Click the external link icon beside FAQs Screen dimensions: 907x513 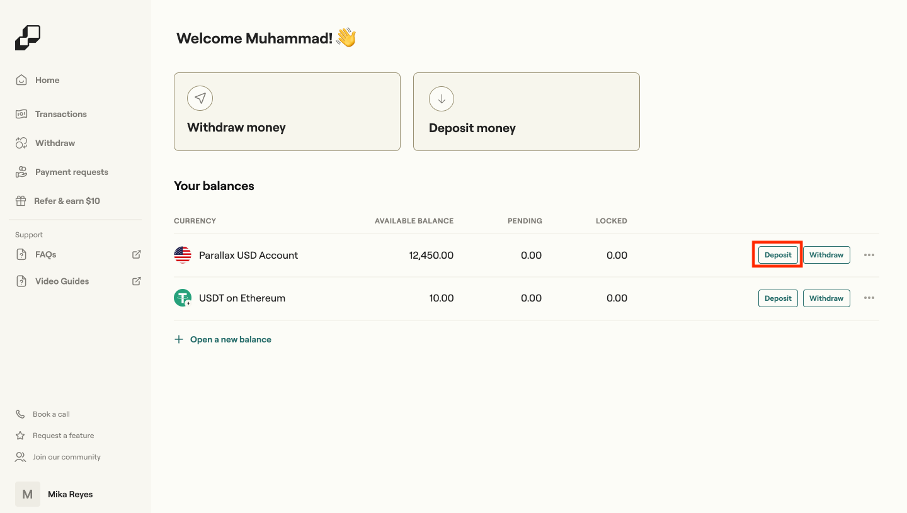pyautogui.click(x=136, y=254)
